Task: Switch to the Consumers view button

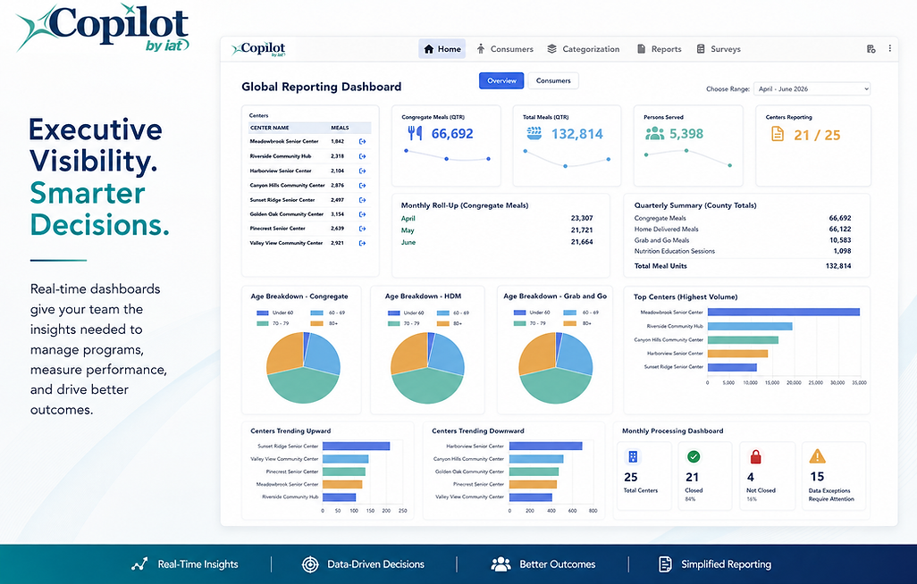Action: [553, 80]
